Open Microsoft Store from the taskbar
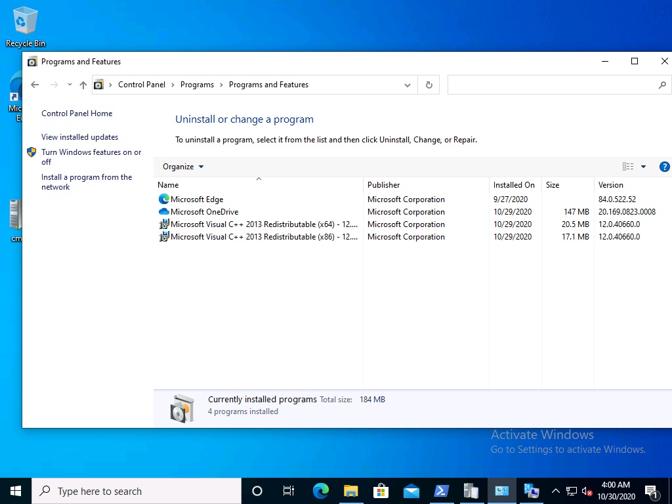 (x=381, y=491)
